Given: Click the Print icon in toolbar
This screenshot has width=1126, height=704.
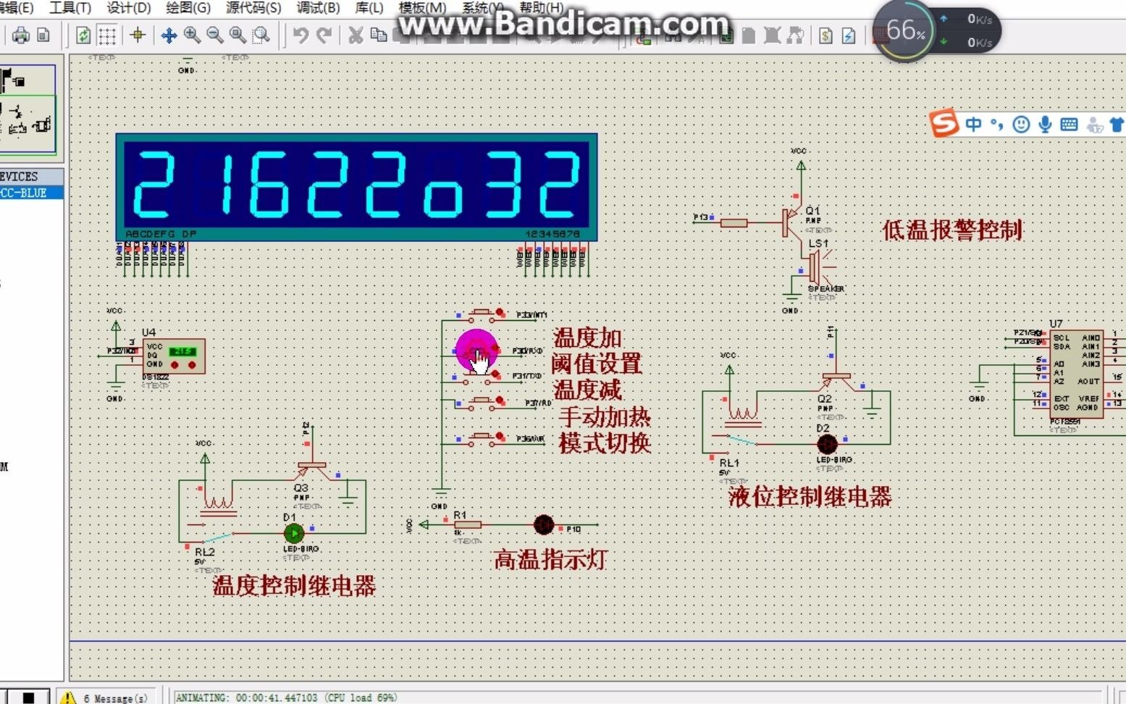Looking at the screenshot, I should [20, 35].
